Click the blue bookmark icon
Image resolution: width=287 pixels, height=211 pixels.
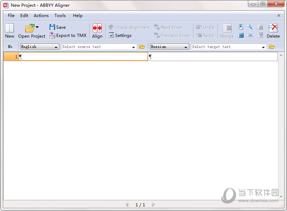(x=241, y=27)
